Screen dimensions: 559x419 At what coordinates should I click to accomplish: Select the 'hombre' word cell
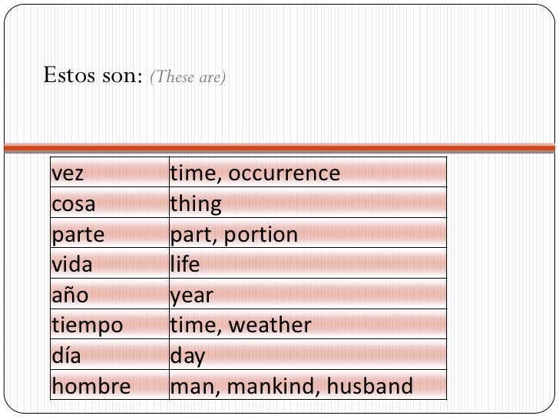pos(110,384)
